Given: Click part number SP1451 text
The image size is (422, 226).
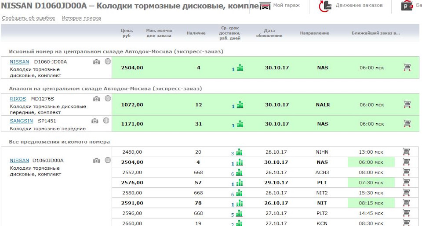Looking at the screenshot, I should (x=47, y=121).
